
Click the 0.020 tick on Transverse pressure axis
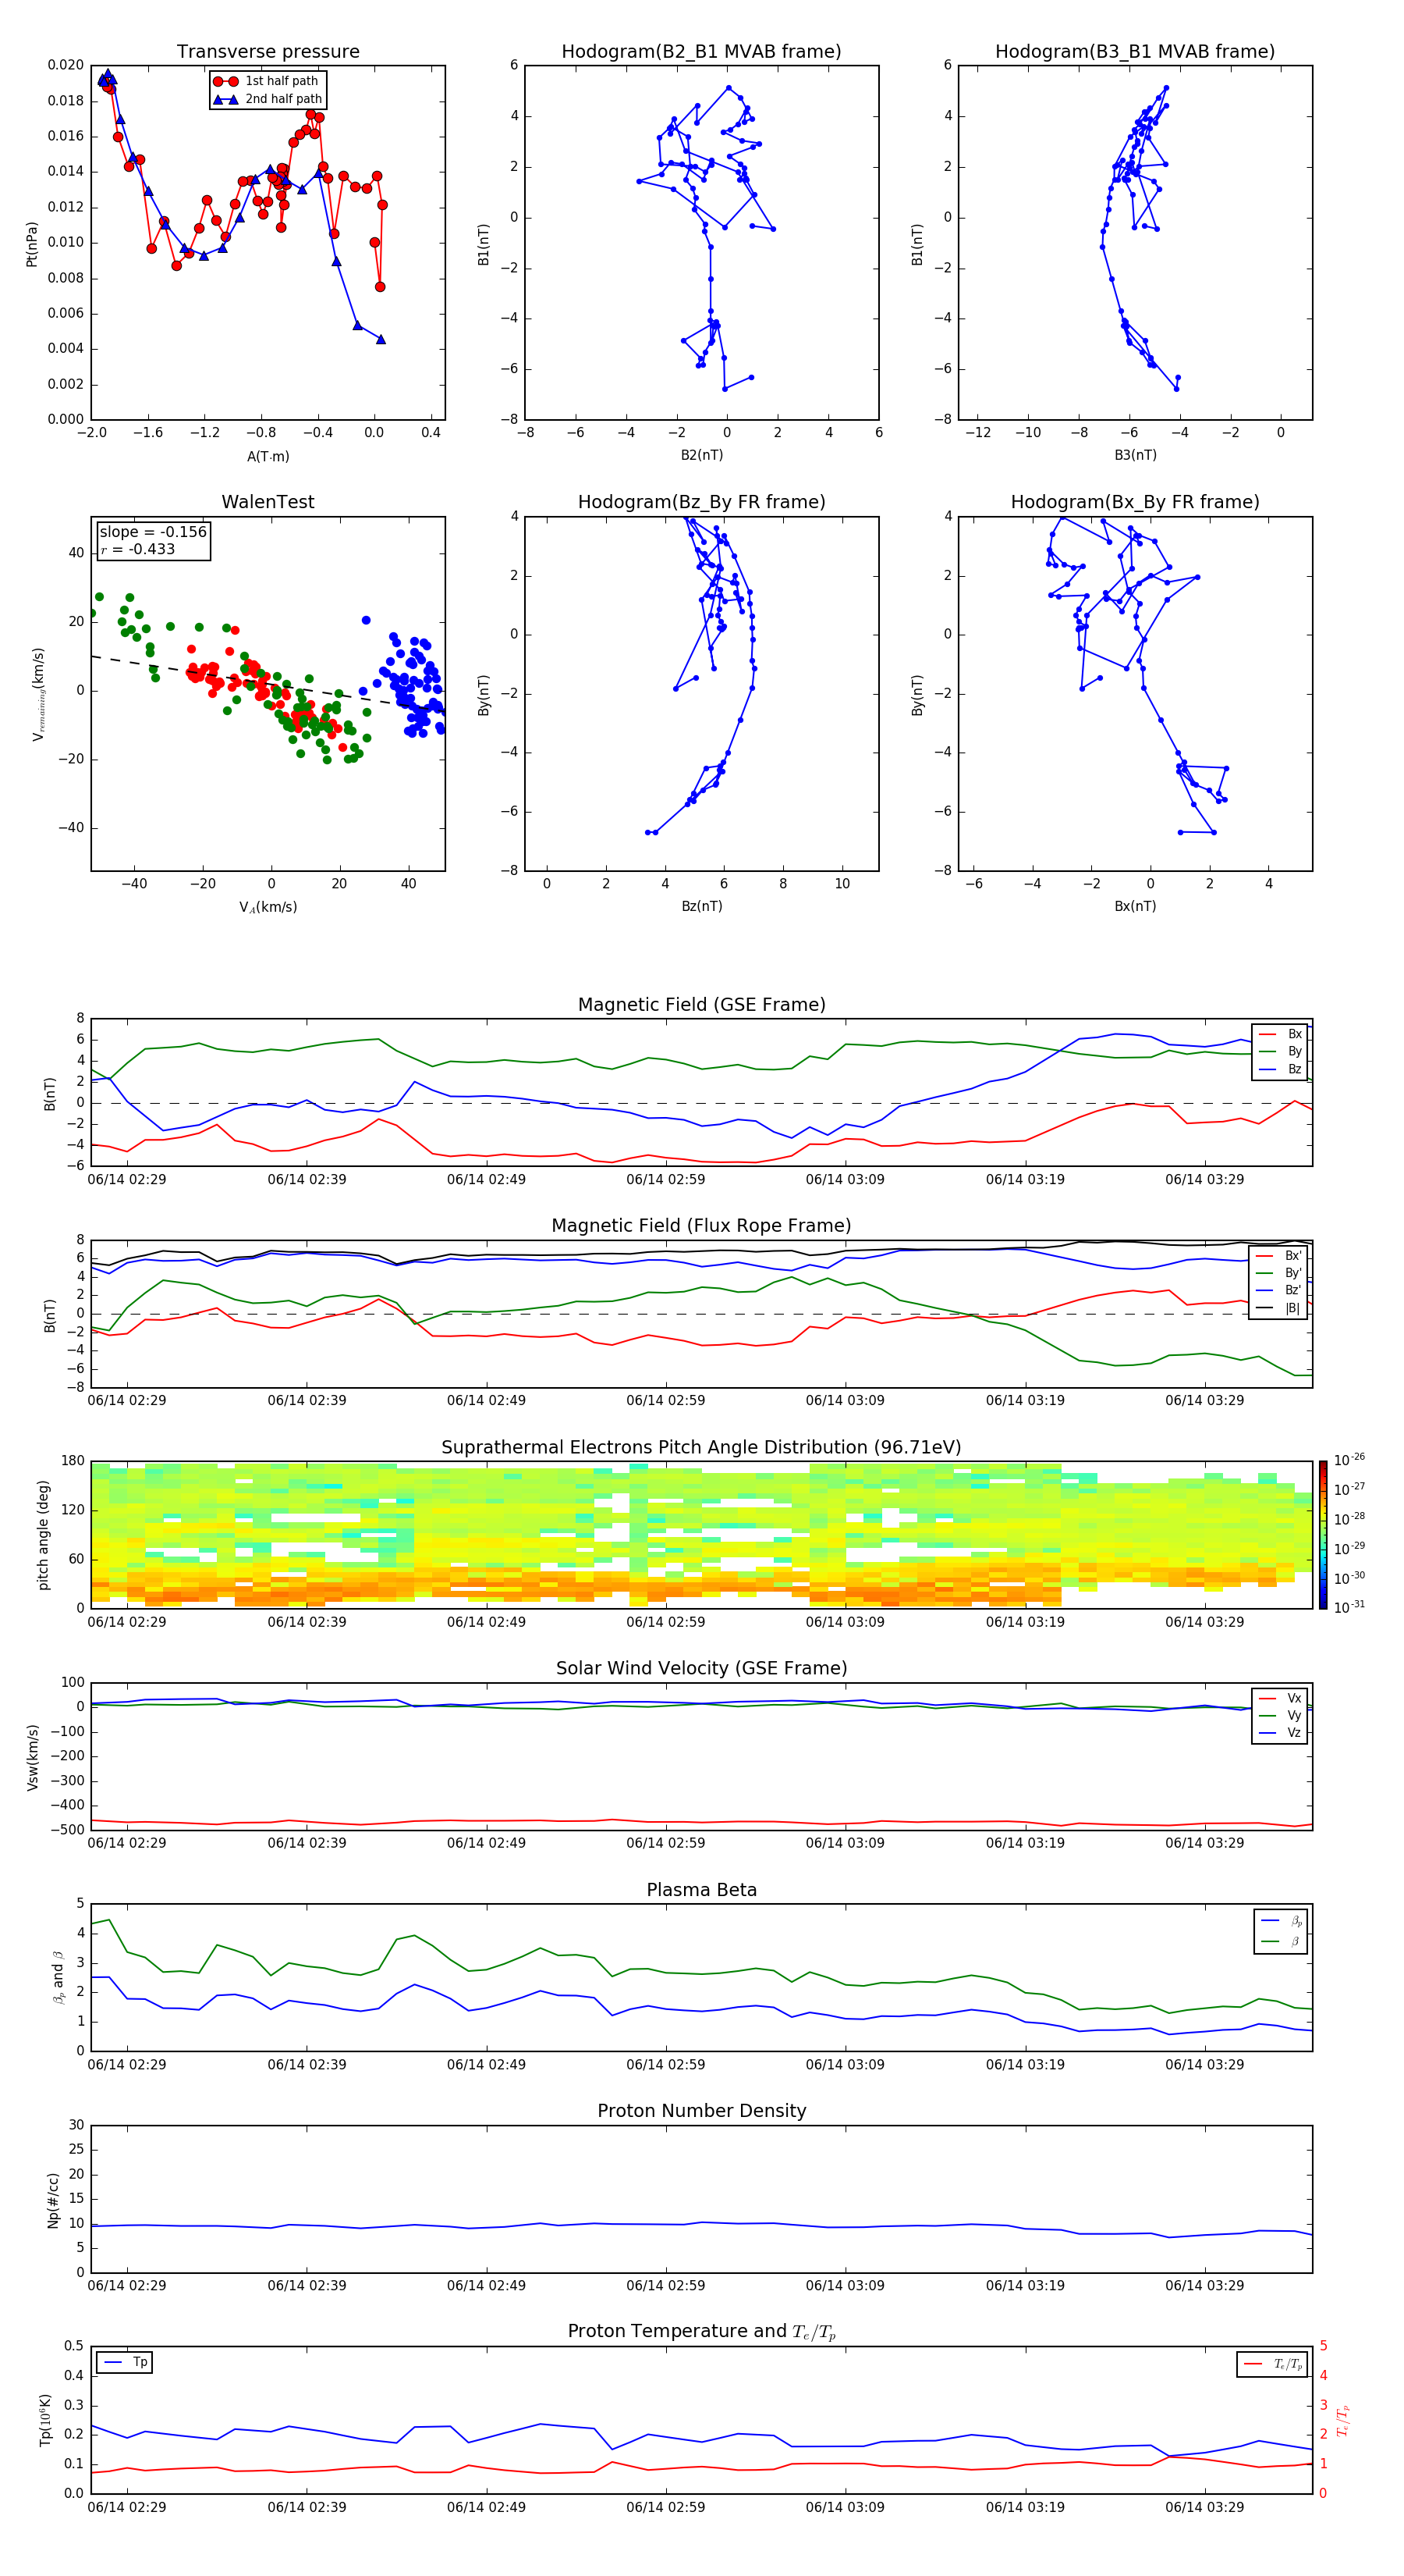[66, 65]
